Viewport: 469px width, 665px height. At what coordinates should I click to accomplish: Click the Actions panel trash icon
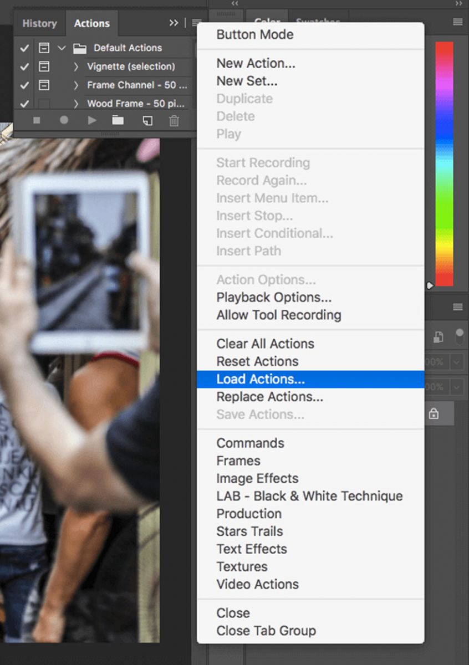coord(174,120)
